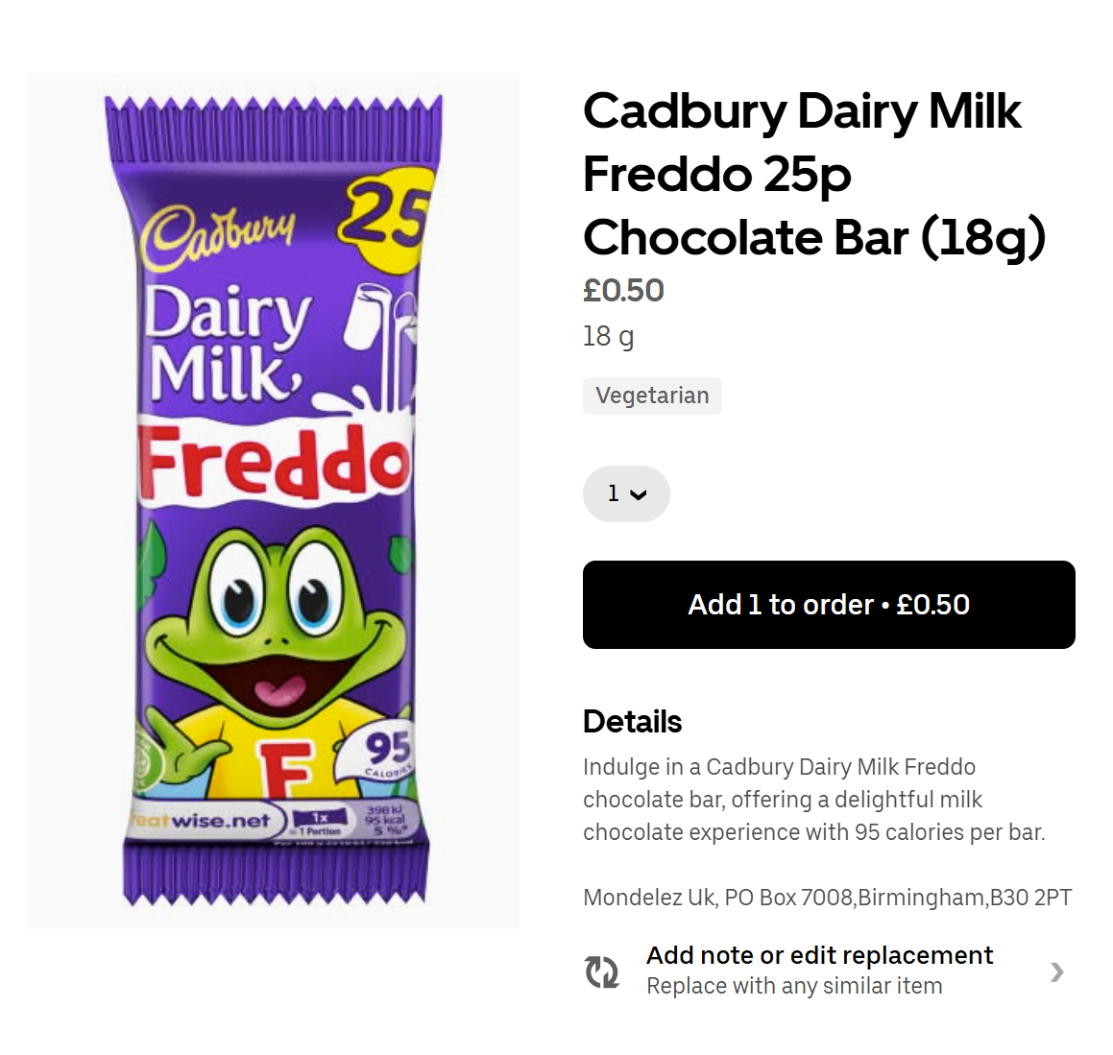This screenshot has width=1113, height=1055.
Task: Click the 95 calories badge on the wrapper
Action: [386, 751]
